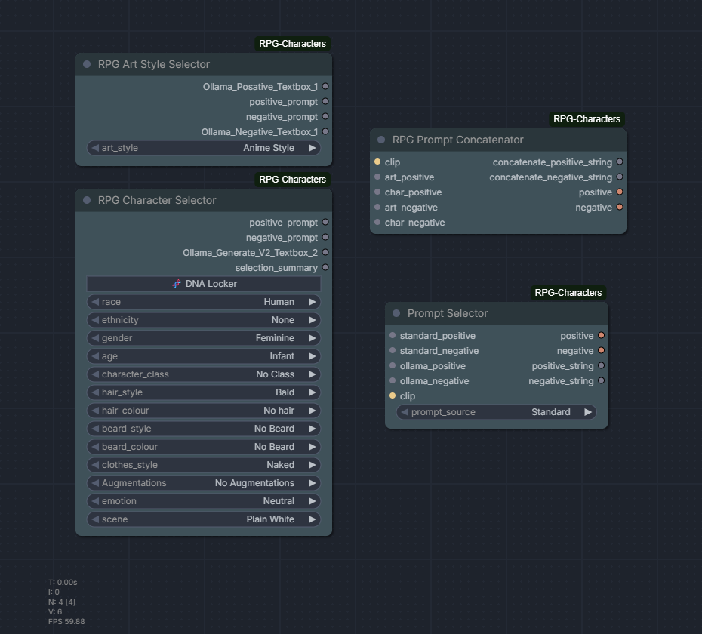This screenshot has height=634, width=702.
Task: Open the character_class No Class dropdown
Action: pyautogui.click(x=204, y=374)
